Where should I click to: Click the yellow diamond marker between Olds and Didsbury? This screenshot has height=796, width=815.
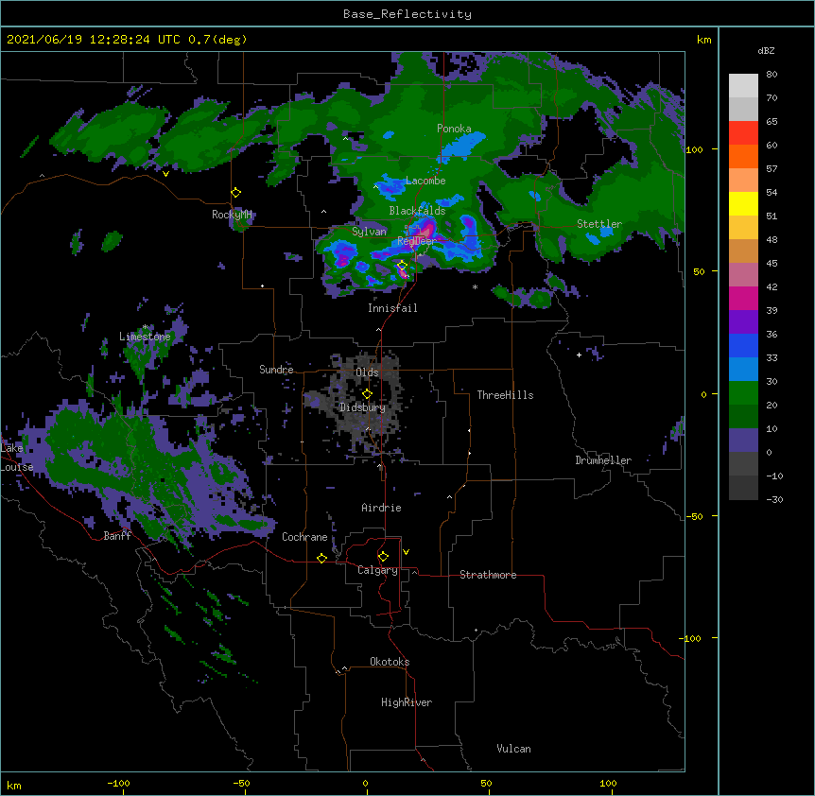tap(367, 394)
